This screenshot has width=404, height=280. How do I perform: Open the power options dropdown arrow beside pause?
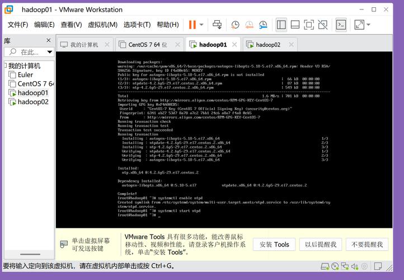click(x=201, y=25)
